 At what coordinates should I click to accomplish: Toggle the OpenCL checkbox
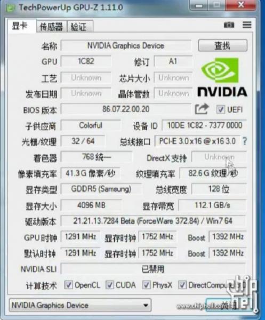[68, 284]
